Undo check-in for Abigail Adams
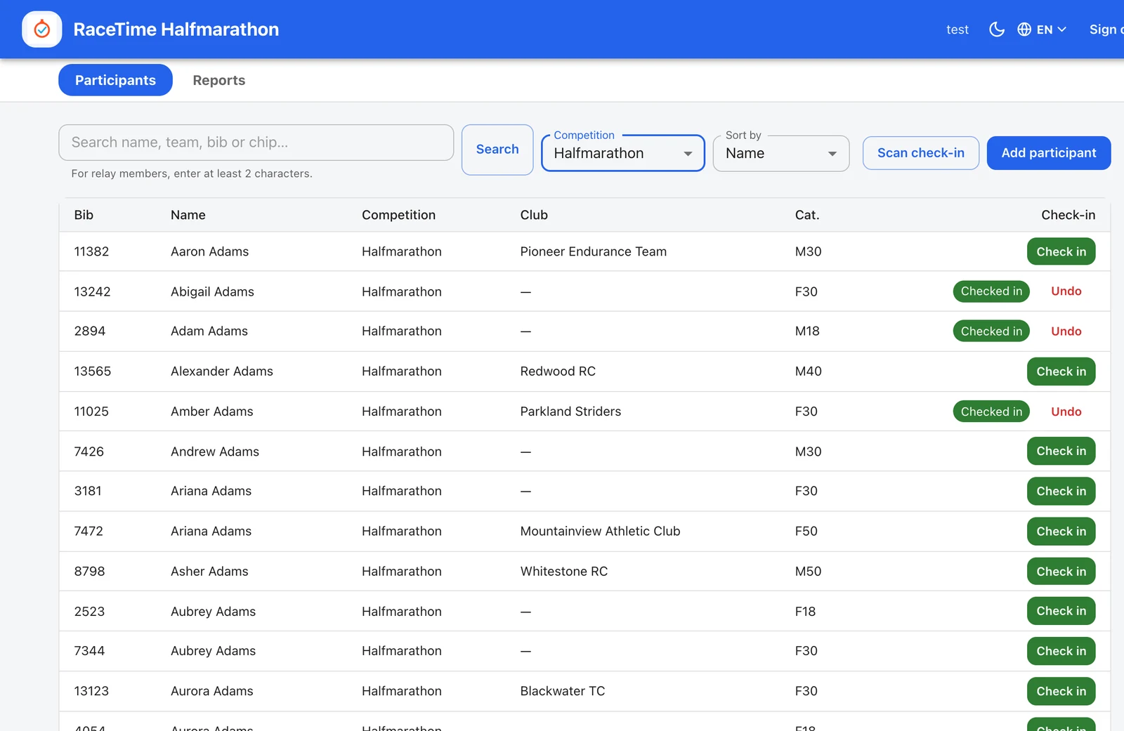 (x=1066, y=291)
